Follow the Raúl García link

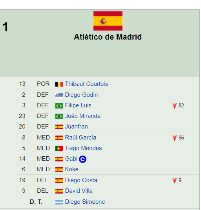coord(80,138)
